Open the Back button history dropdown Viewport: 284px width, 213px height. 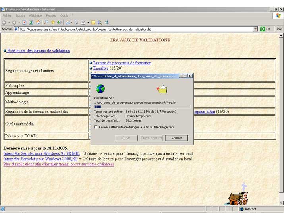(9, 23)
